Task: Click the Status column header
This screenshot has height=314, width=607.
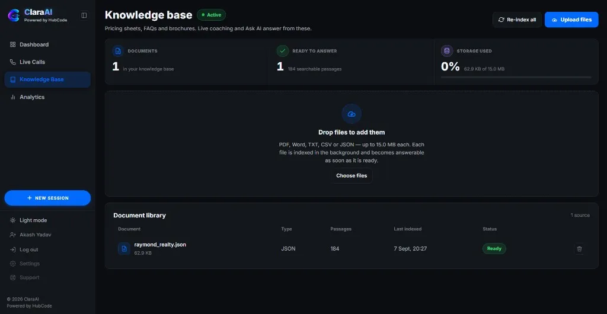Action: [490, 229]
